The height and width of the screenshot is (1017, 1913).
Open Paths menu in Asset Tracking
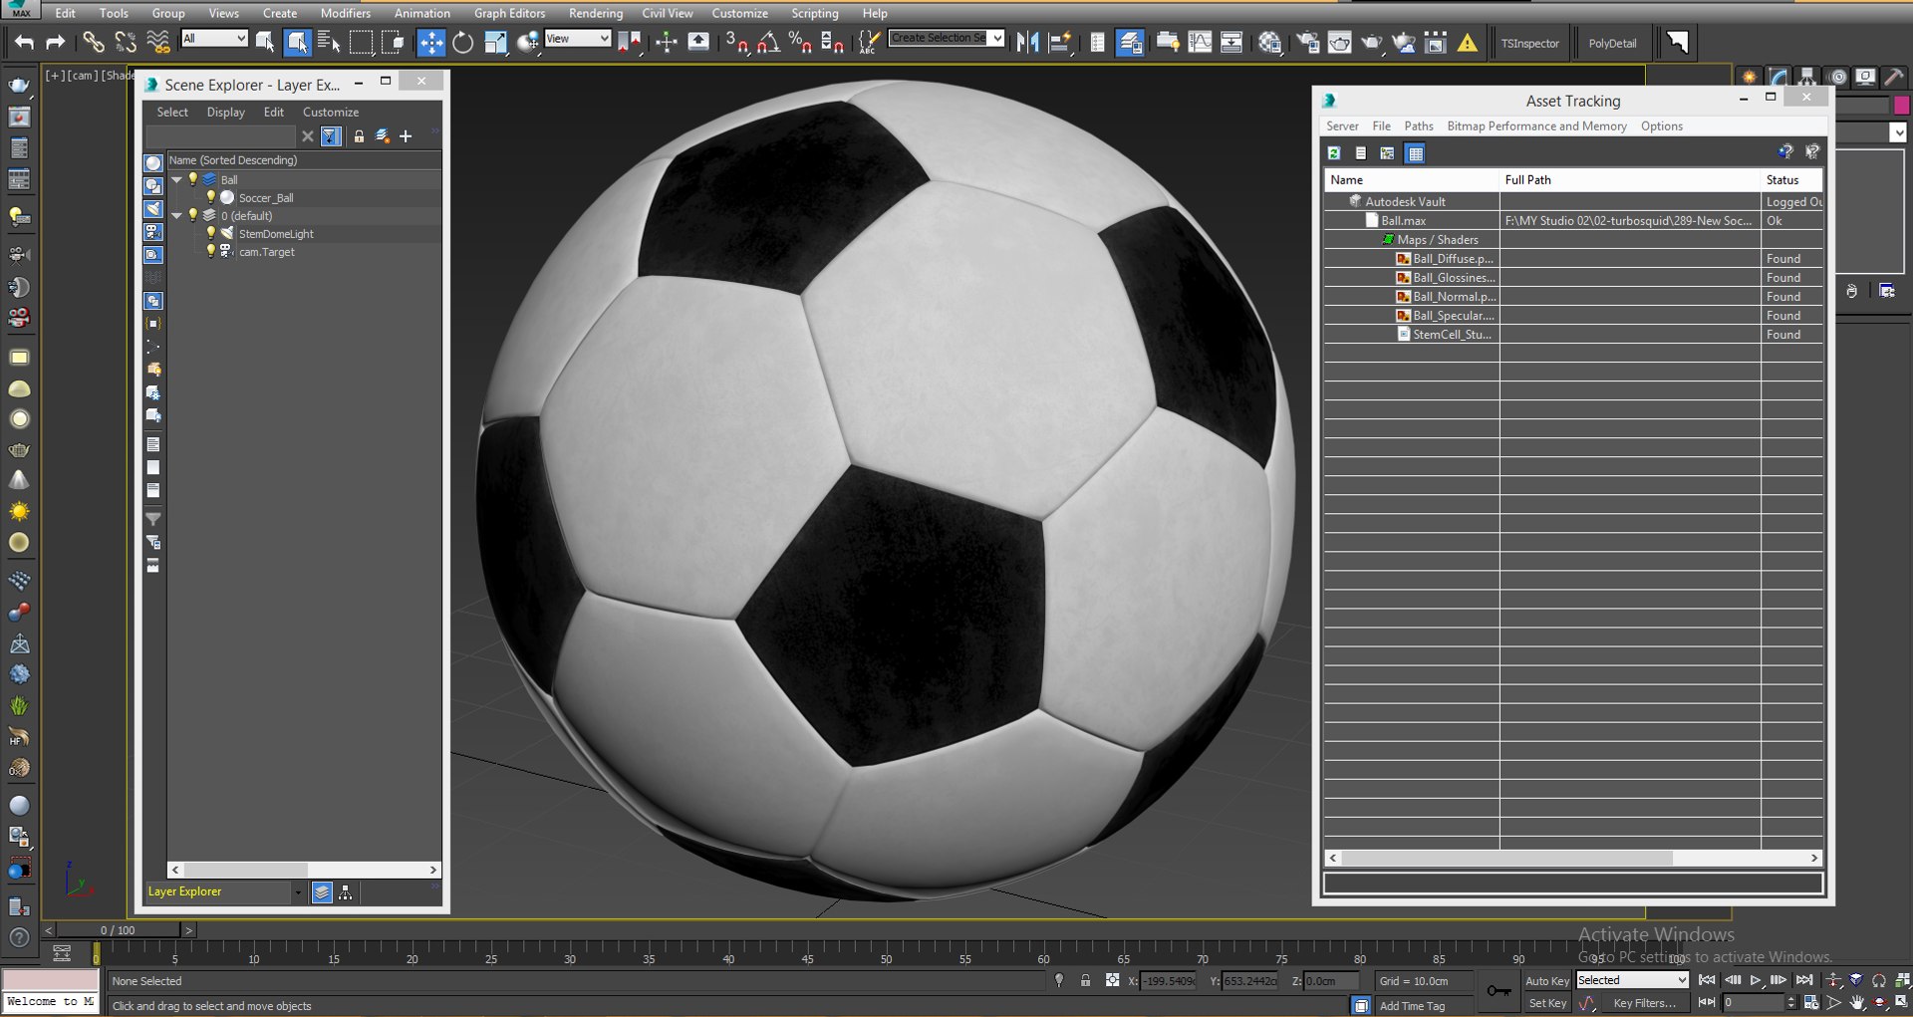pyautogui.click(x=1418, y=126)
